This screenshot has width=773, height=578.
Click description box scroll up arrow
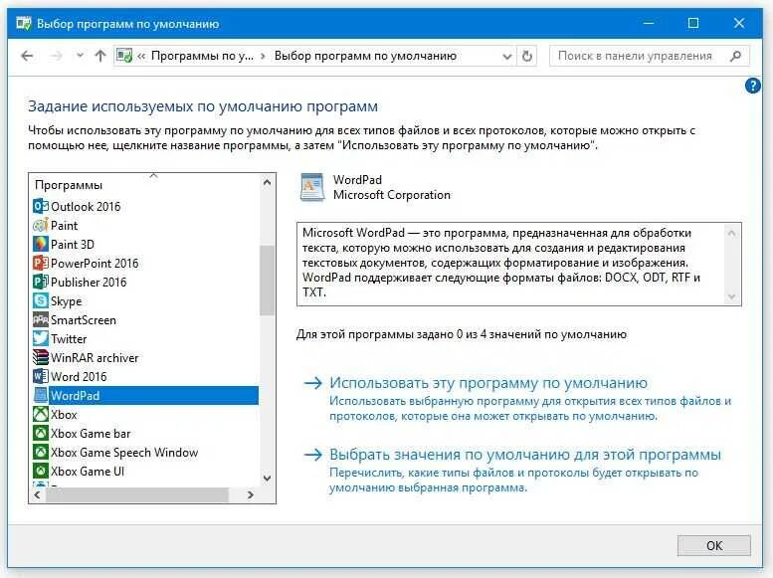coord(731,233)
